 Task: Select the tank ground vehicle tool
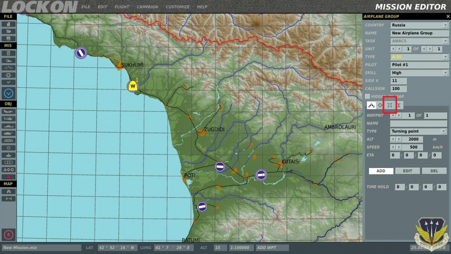[x=8, y=133]
